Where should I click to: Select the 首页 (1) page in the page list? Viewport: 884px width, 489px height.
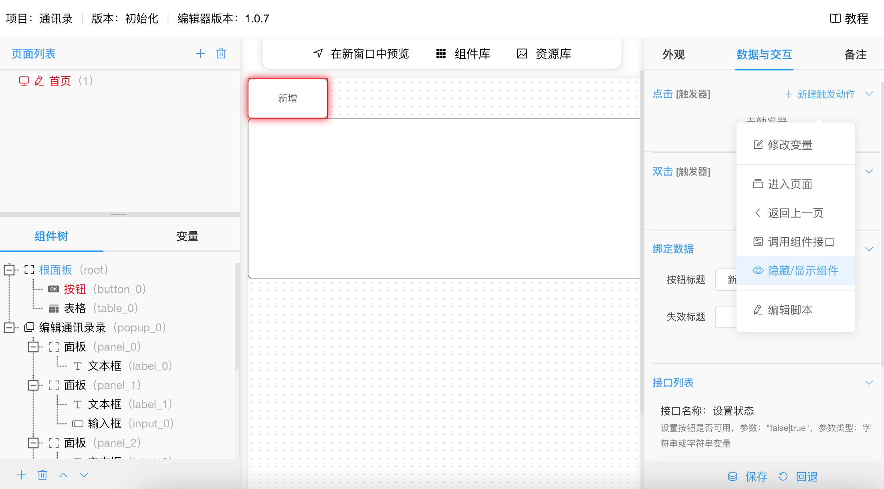[56, 81]
